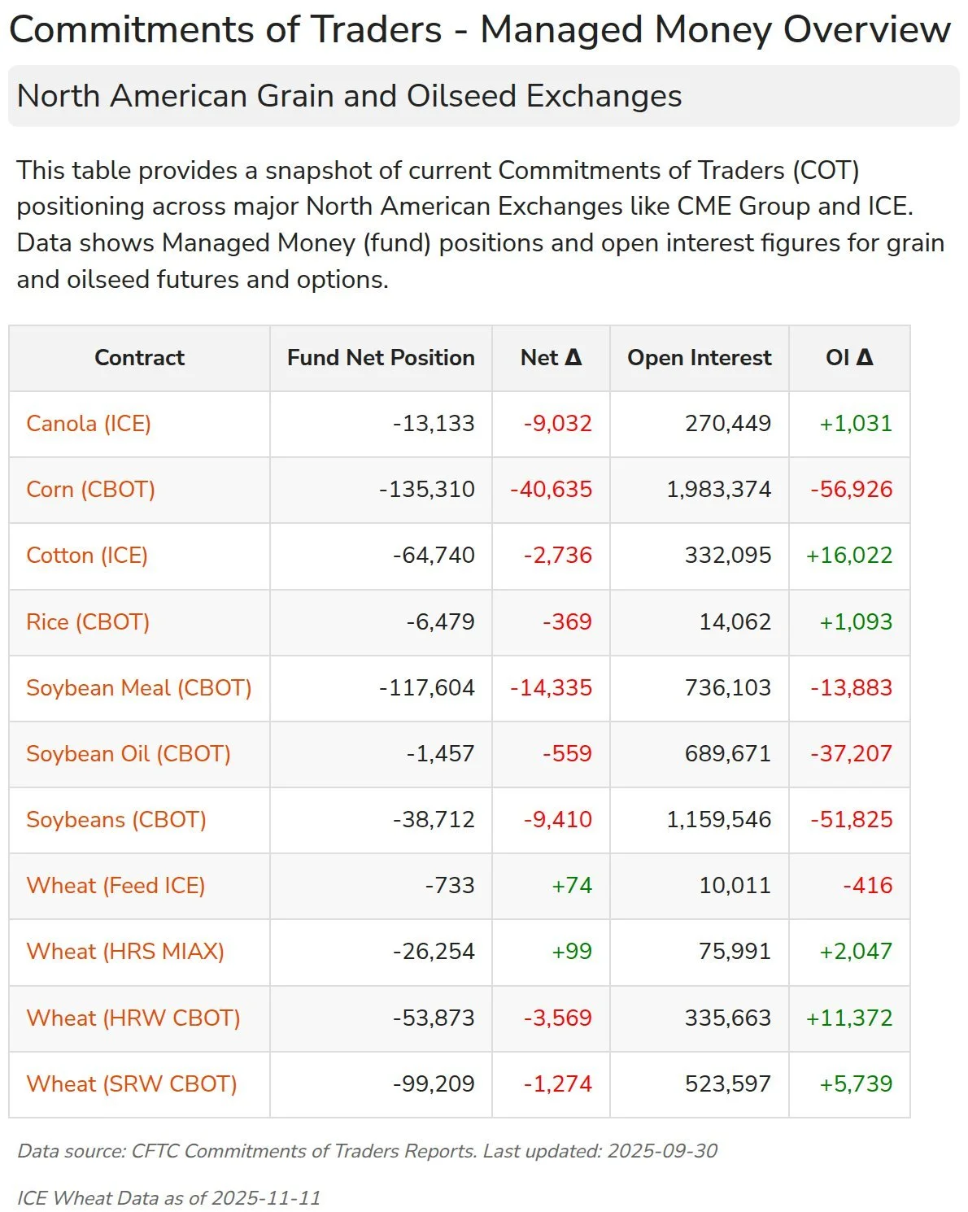Click the North American Grain and Oilseed heading
The width and height of the screenshot is (968, 1212).
point(349,96)
